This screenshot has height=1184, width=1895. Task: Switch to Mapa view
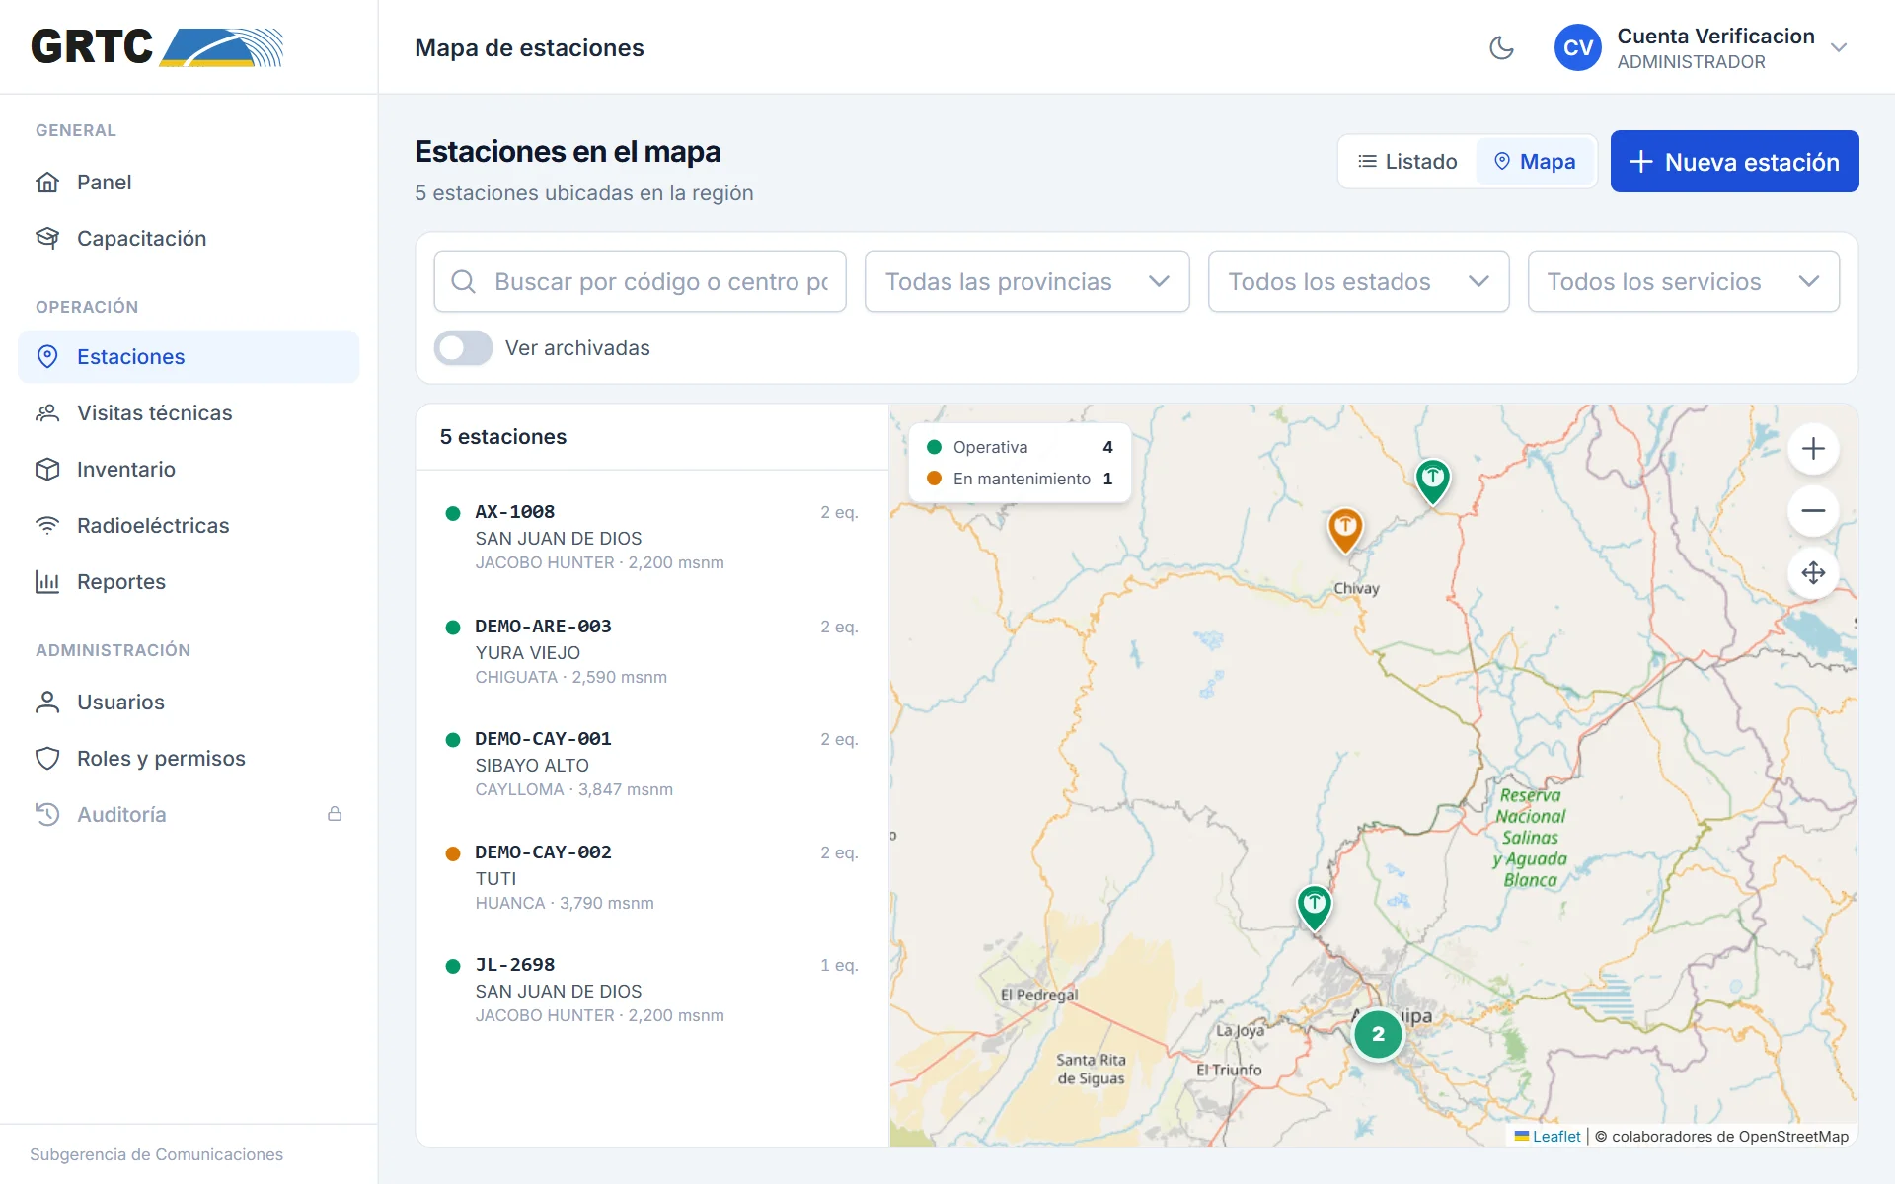1535,162
